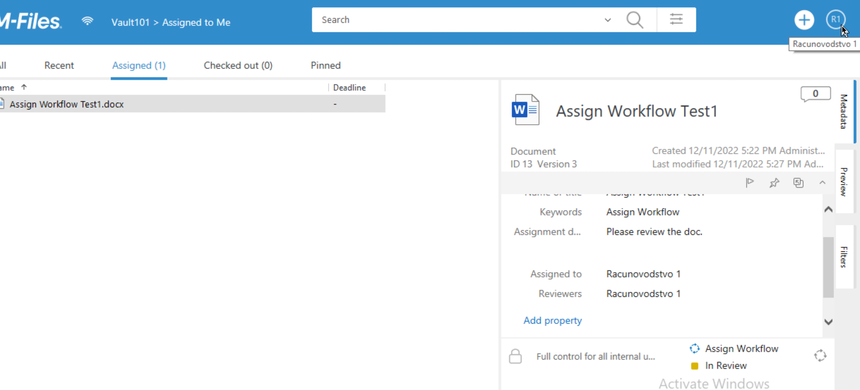Click the In Review workflow state
The image size is (860, 390).
[726, 366]
